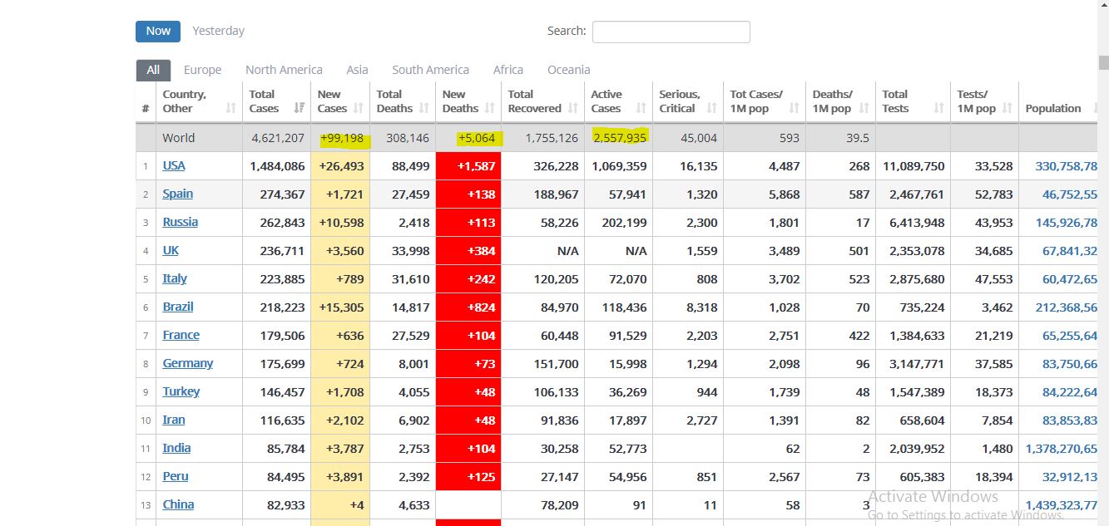Click Active Cases sort arrows

click(641, 109)
